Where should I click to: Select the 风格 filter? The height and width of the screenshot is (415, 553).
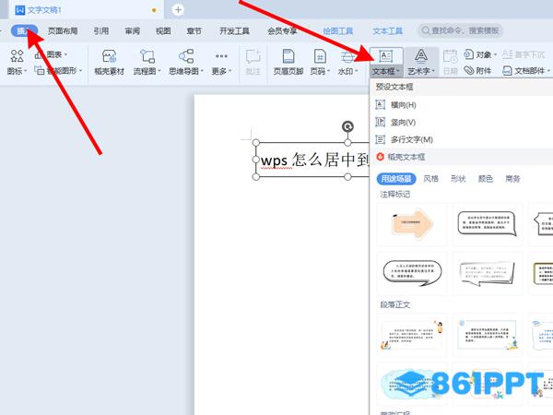(431, 179)
